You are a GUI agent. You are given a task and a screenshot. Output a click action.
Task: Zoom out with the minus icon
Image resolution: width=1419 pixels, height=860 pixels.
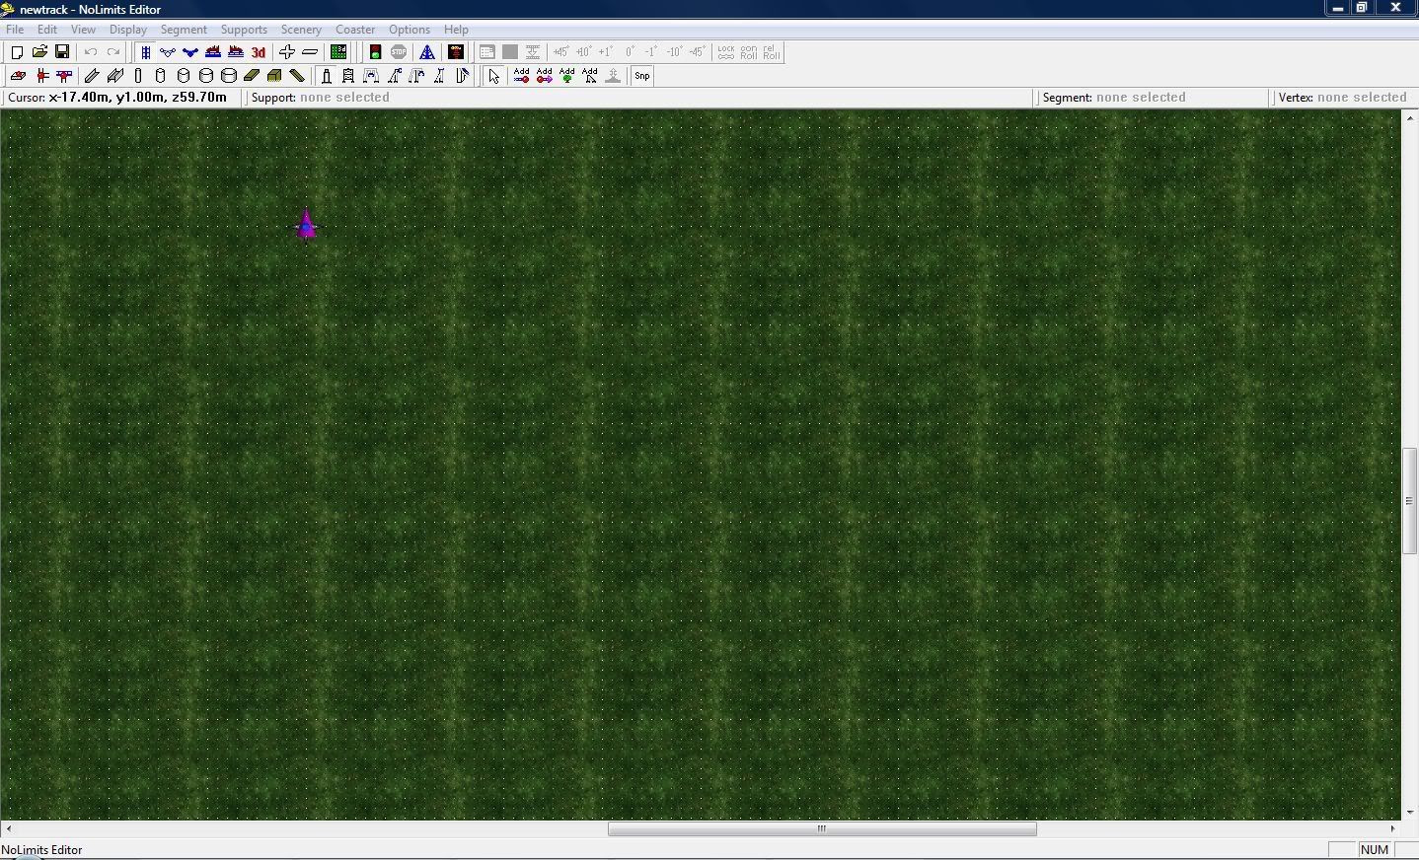pos(310,52)
